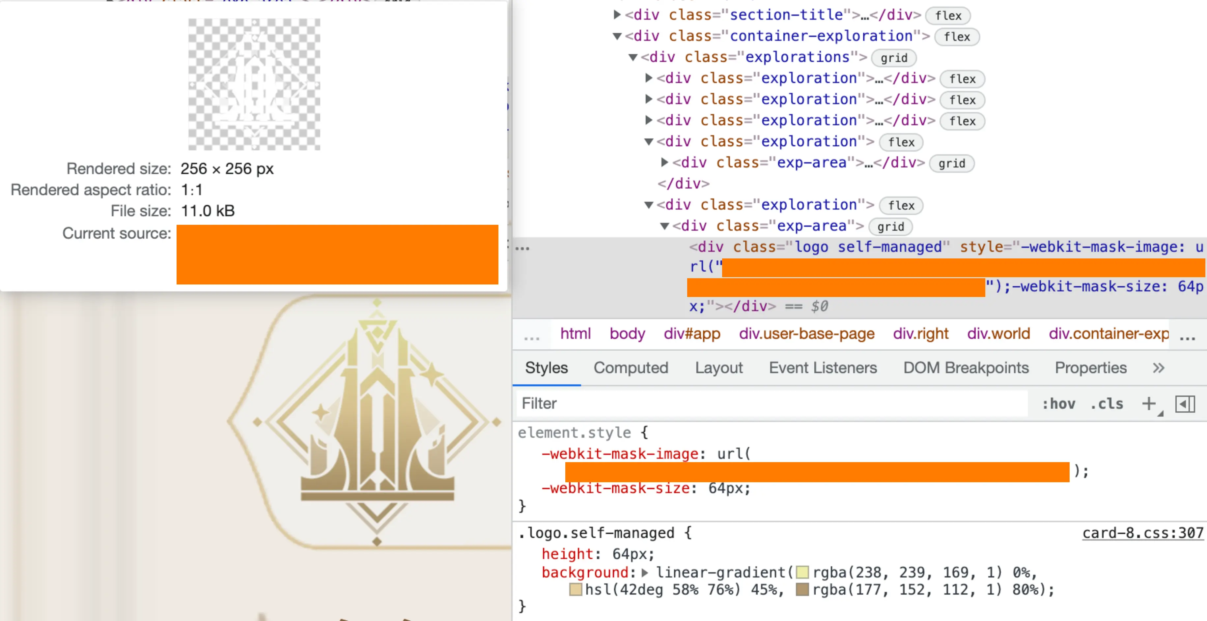This screenshot has width=1207, height=621.
Task: Toggle flex badge on third exploration row
Action: point(962,121)
